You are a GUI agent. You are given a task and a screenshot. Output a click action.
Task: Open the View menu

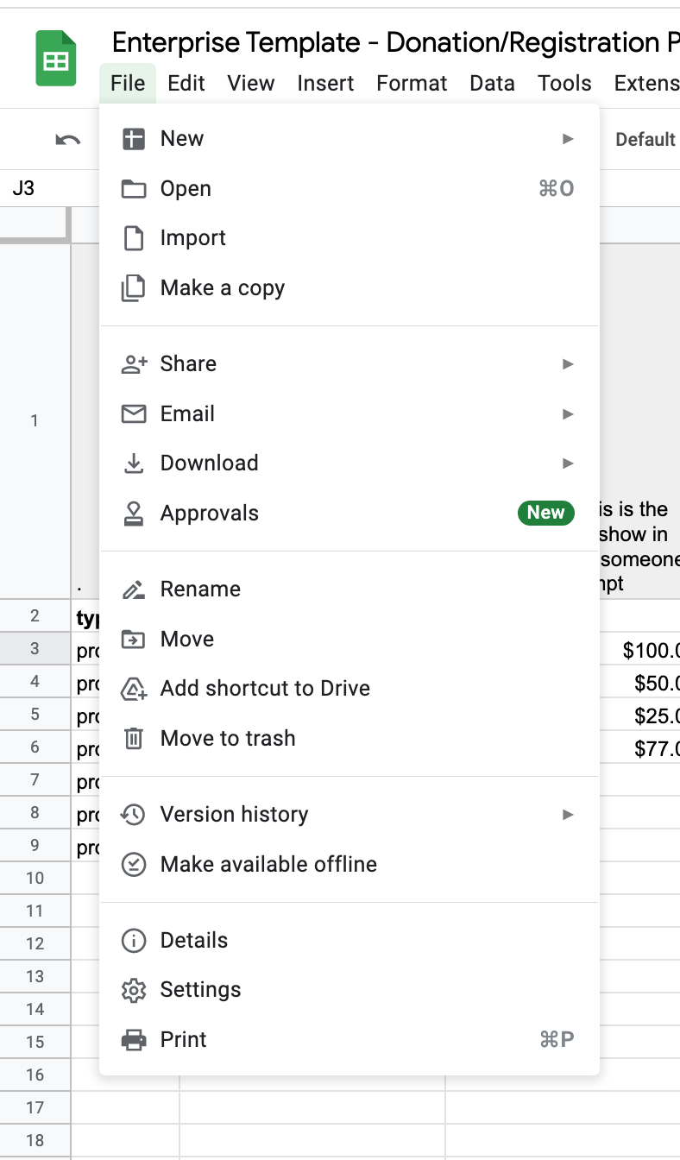(x=251, y=84)
